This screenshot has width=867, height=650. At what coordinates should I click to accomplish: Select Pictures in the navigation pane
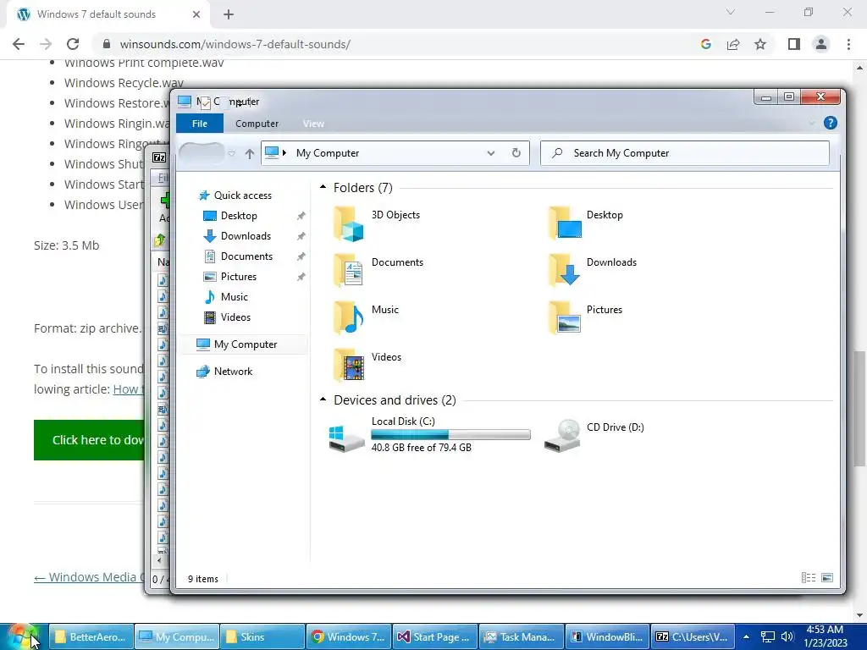(238, 277)
